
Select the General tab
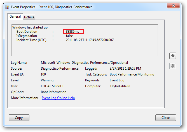[15, 17]
